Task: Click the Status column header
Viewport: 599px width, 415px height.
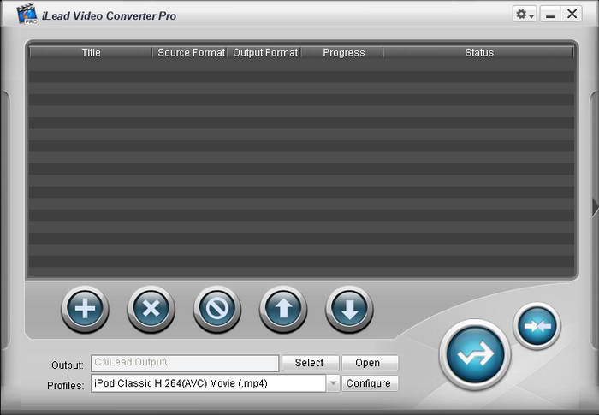Action: coord(478,52)
